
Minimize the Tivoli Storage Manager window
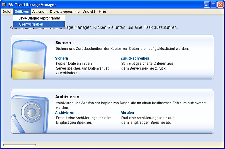point(207,4)
